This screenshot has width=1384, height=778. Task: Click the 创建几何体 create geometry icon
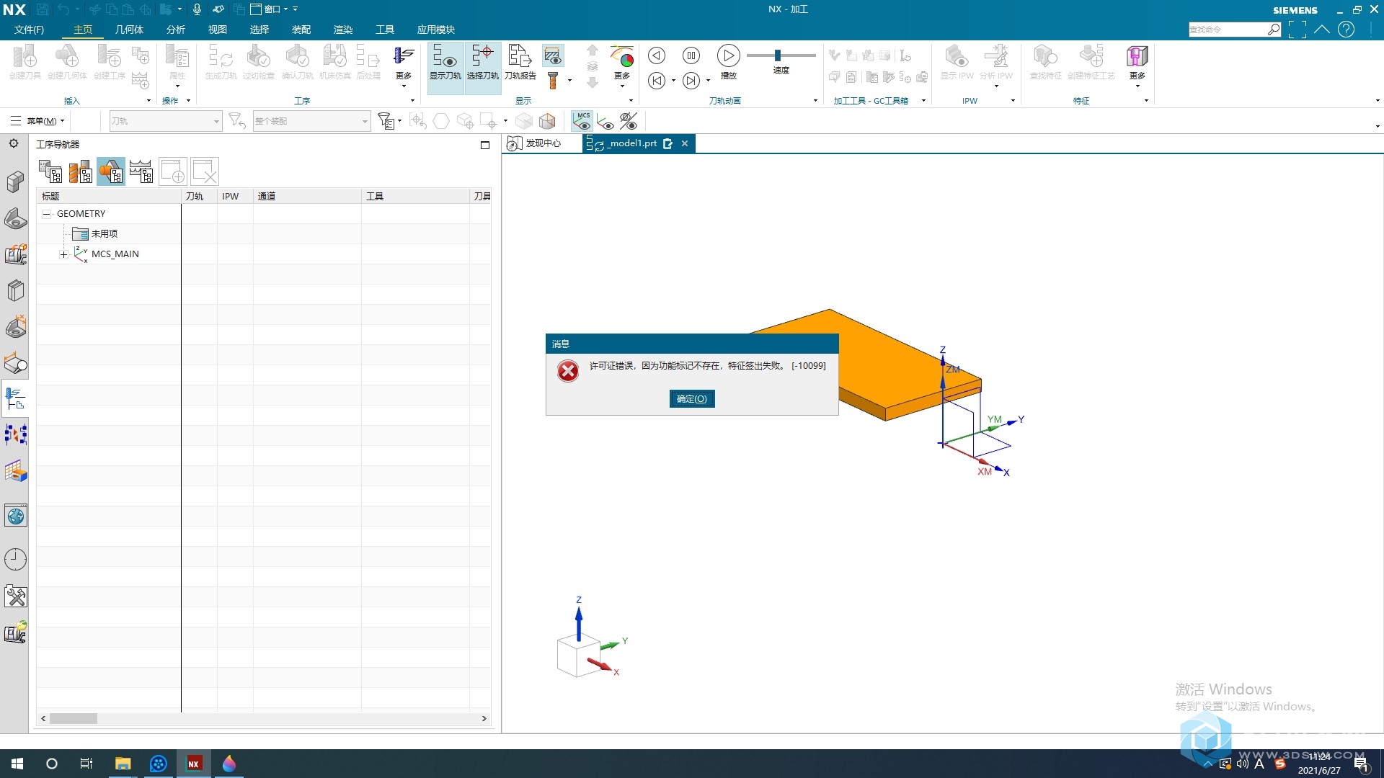[67, 62]
